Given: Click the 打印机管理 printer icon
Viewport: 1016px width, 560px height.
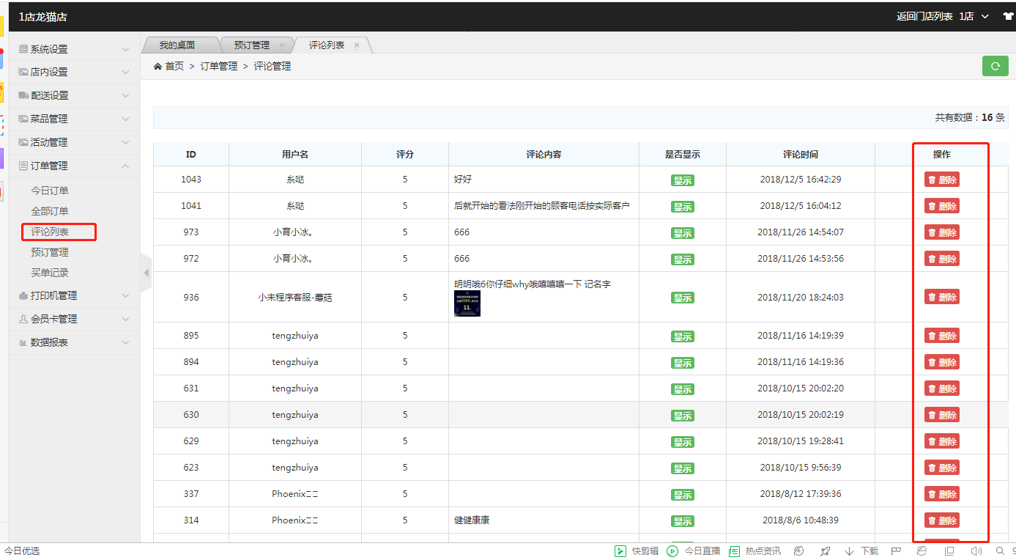Looking at the screenshot, I should point(23,296).
